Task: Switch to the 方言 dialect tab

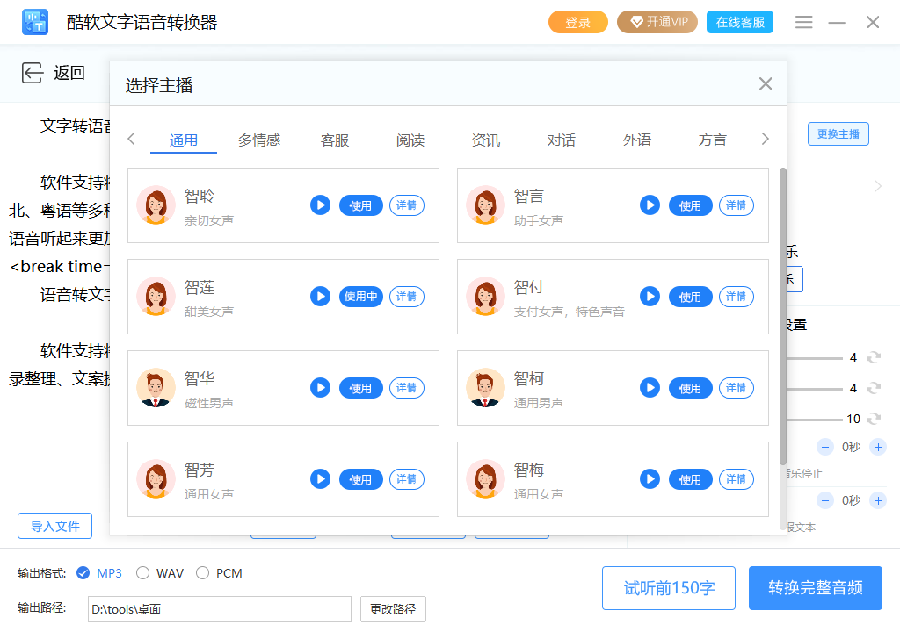Action: pyautogui.click(x=713, y=139)
